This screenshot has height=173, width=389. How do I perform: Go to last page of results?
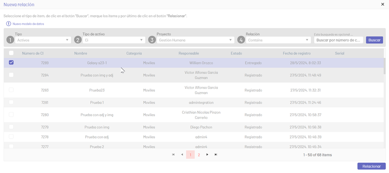point(216,154)
